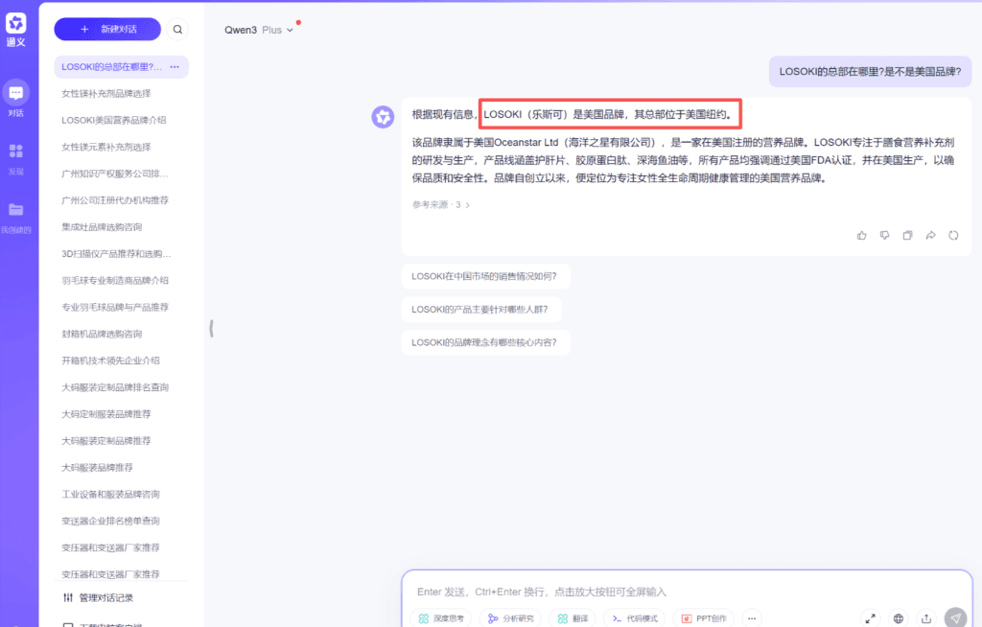Start a 新建对话 new conversation
The height and width of the screenshot is (627, 982).
click(106, 29)
